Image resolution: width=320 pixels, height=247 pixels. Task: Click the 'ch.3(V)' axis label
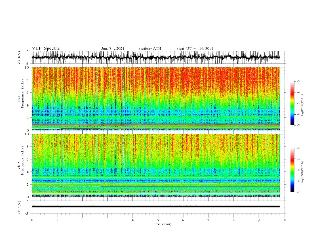19,207
